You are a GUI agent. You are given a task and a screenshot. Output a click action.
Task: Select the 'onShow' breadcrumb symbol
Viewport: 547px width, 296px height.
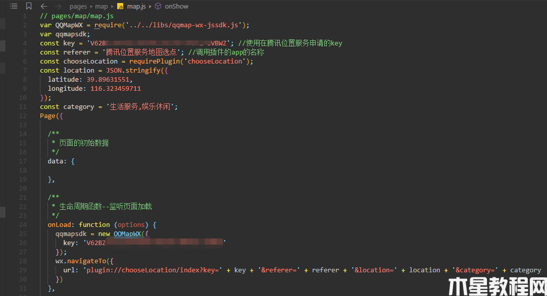click(176, 6)
